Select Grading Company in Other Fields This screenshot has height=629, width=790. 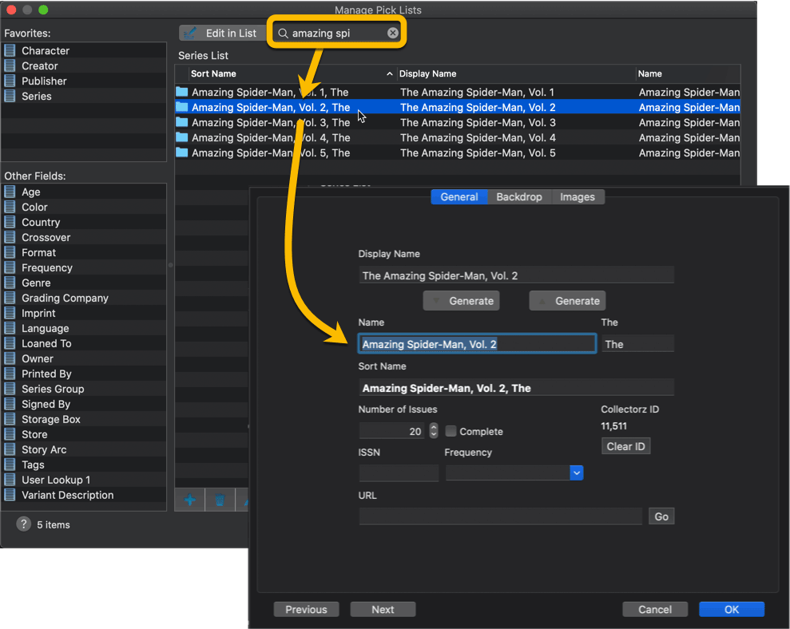point(84,298)
